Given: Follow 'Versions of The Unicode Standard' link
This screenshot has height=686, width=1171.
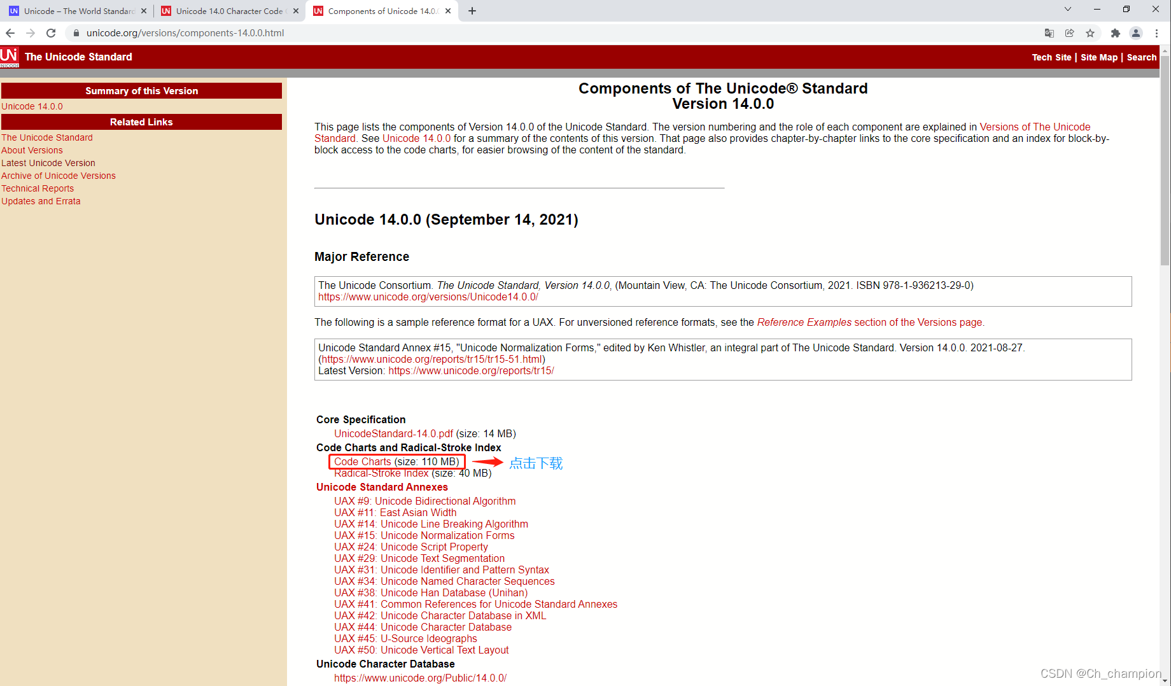Looking at the screenshot, I should 1035,127.
